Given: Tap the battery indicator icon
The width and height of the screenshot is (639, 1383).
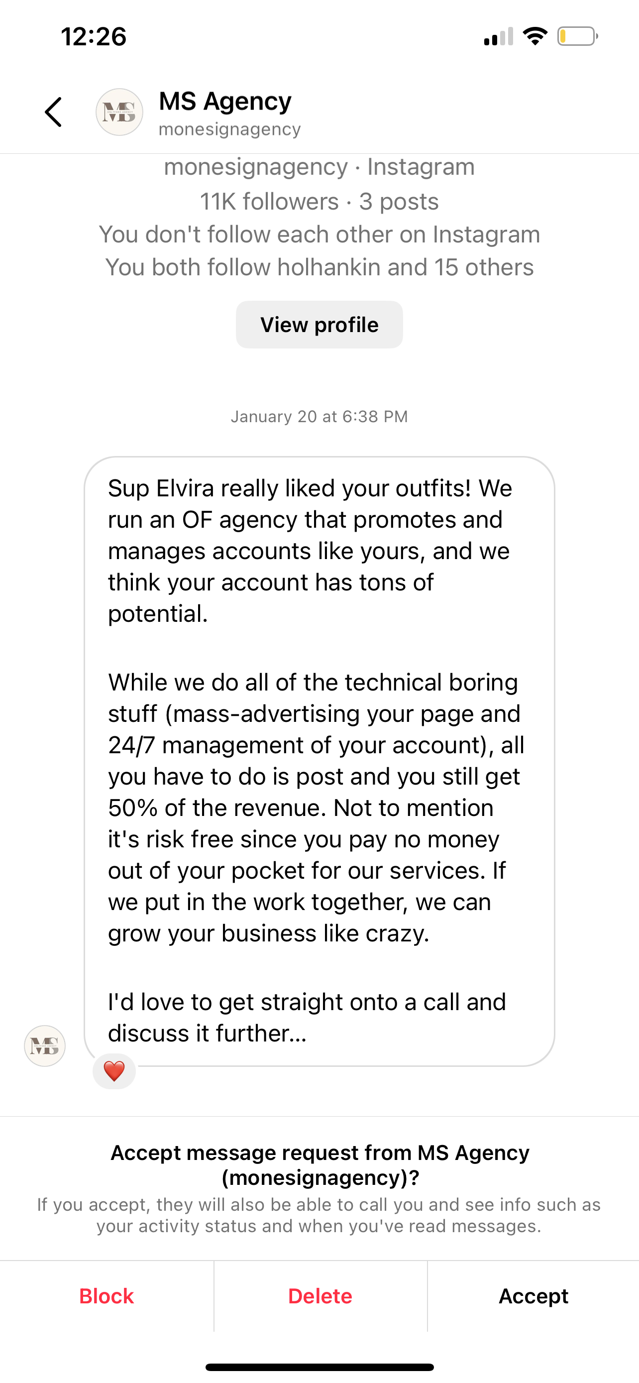Looking at the screenshot, I should click(578, 36).
